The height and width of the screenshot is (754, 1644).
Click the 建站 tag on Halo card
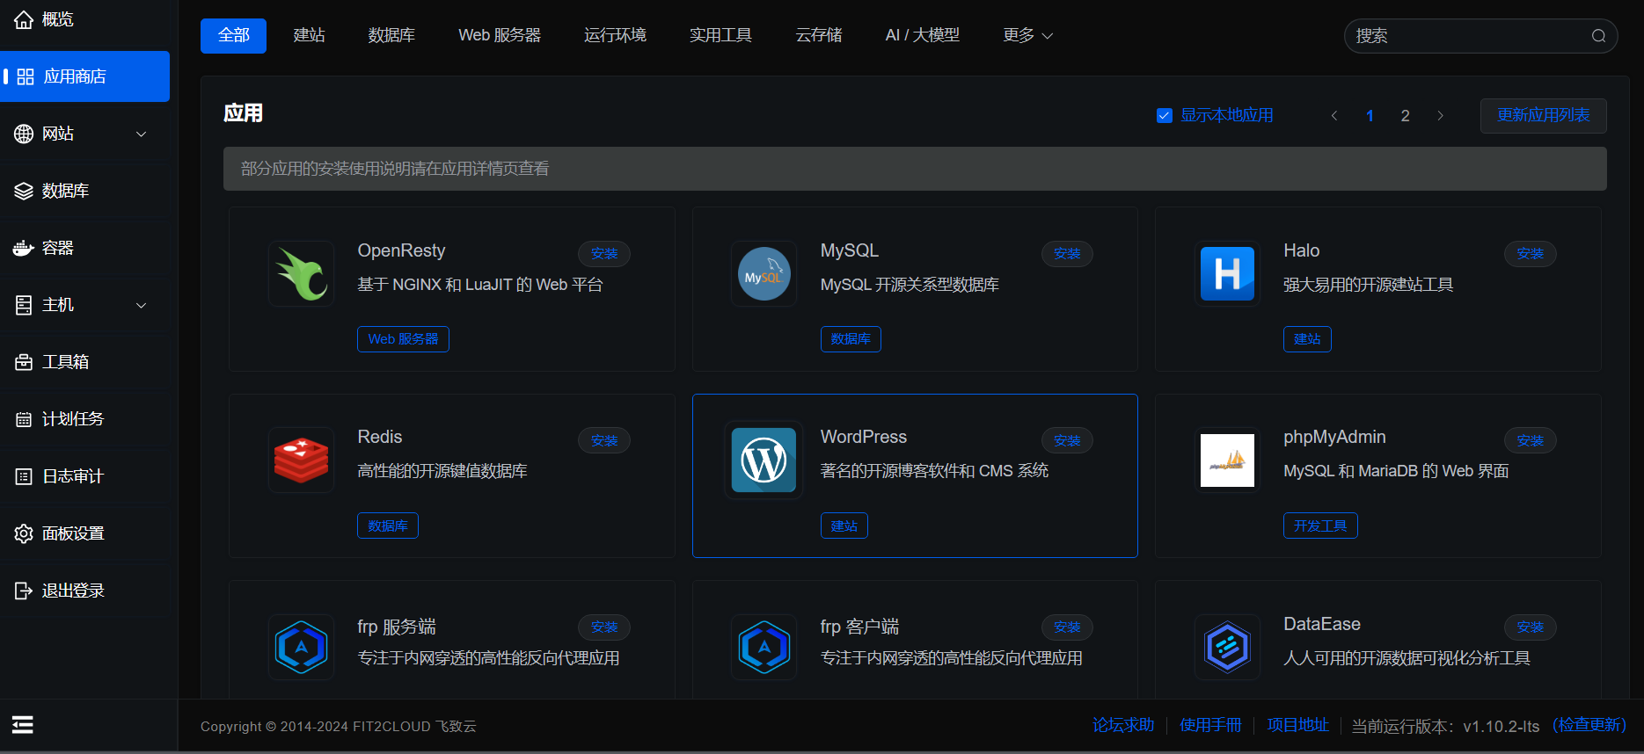[x=1307, y=339]
